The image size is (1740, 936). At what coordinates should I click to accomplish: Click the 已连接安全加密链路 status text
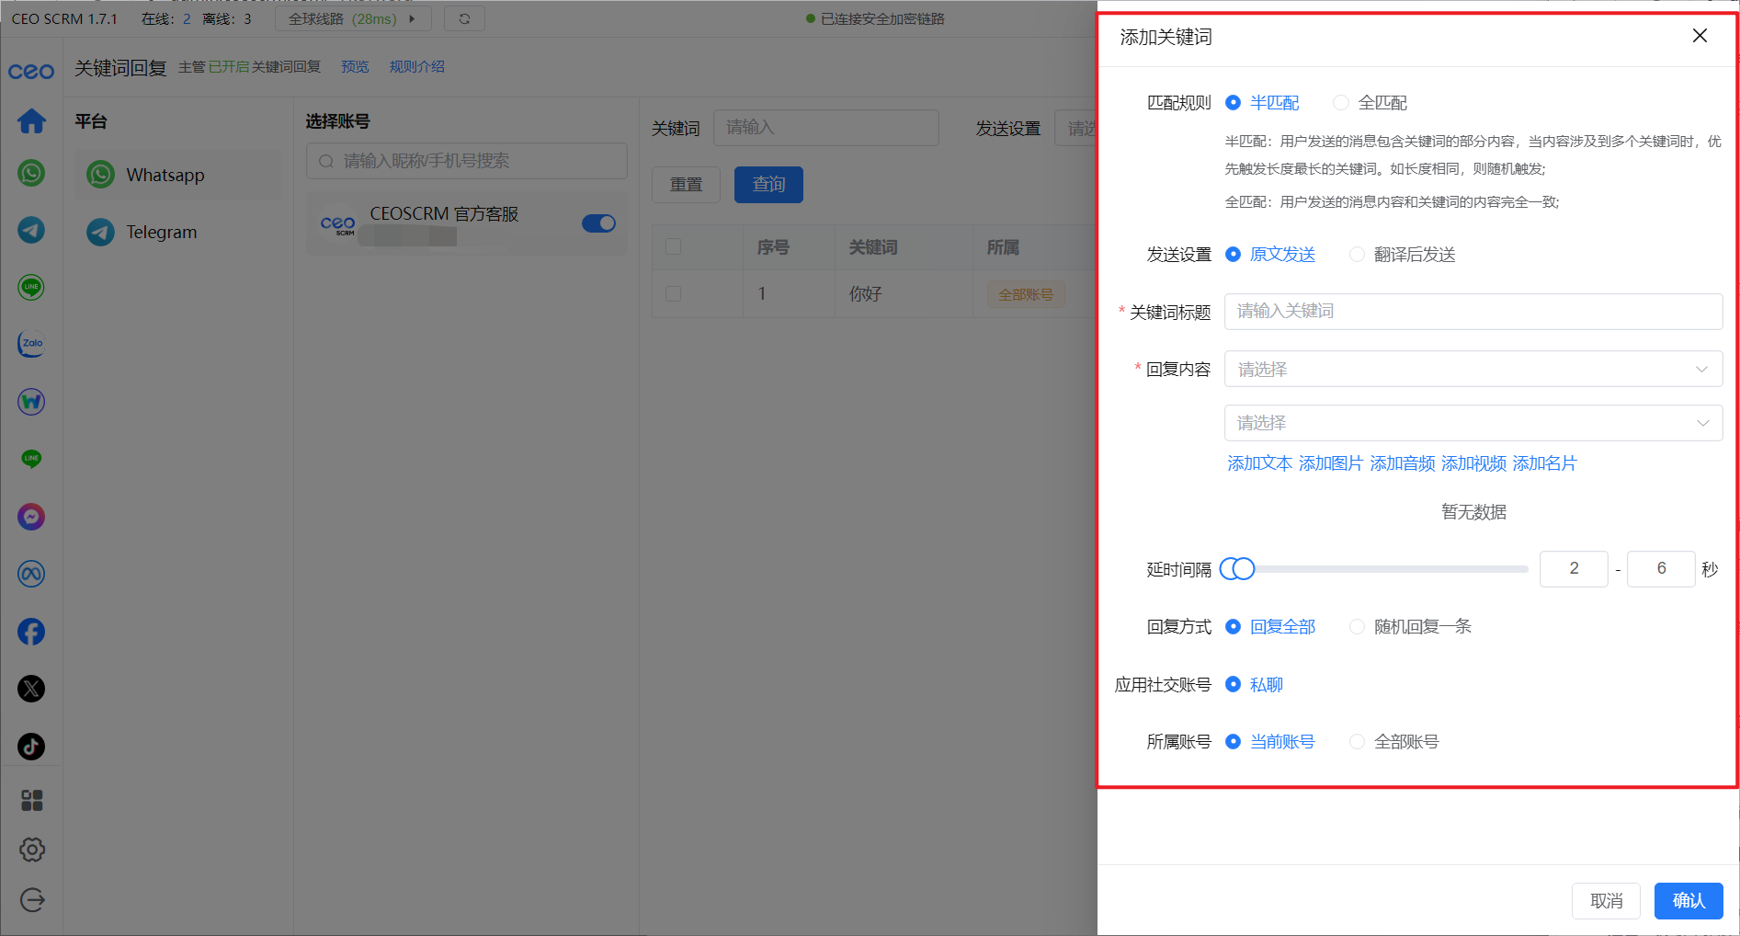pyautogui.click(x=882, y=18)
